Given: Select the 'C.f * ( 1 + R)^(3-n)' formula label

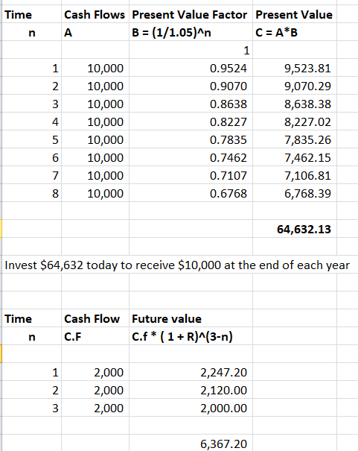Looking at the screenshot, I should tap(182, 336).
